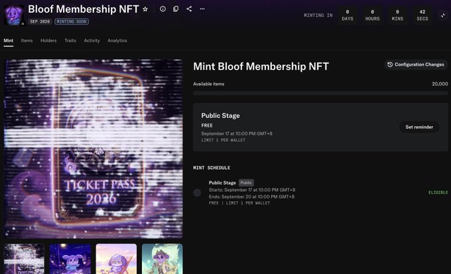Select the night scene Bloof thumbnail

point(70,259)
